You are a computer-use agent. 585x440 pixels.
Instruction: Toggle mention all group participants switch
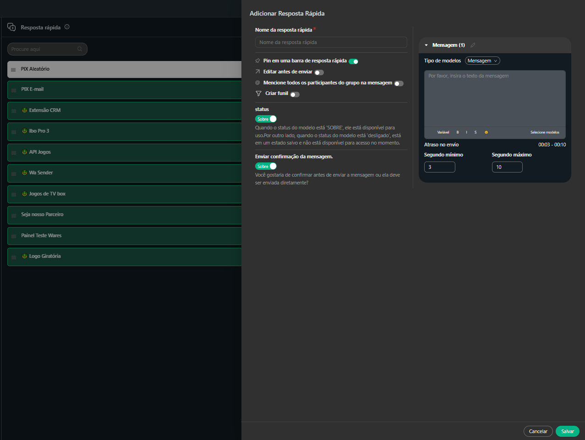point(399,84)
